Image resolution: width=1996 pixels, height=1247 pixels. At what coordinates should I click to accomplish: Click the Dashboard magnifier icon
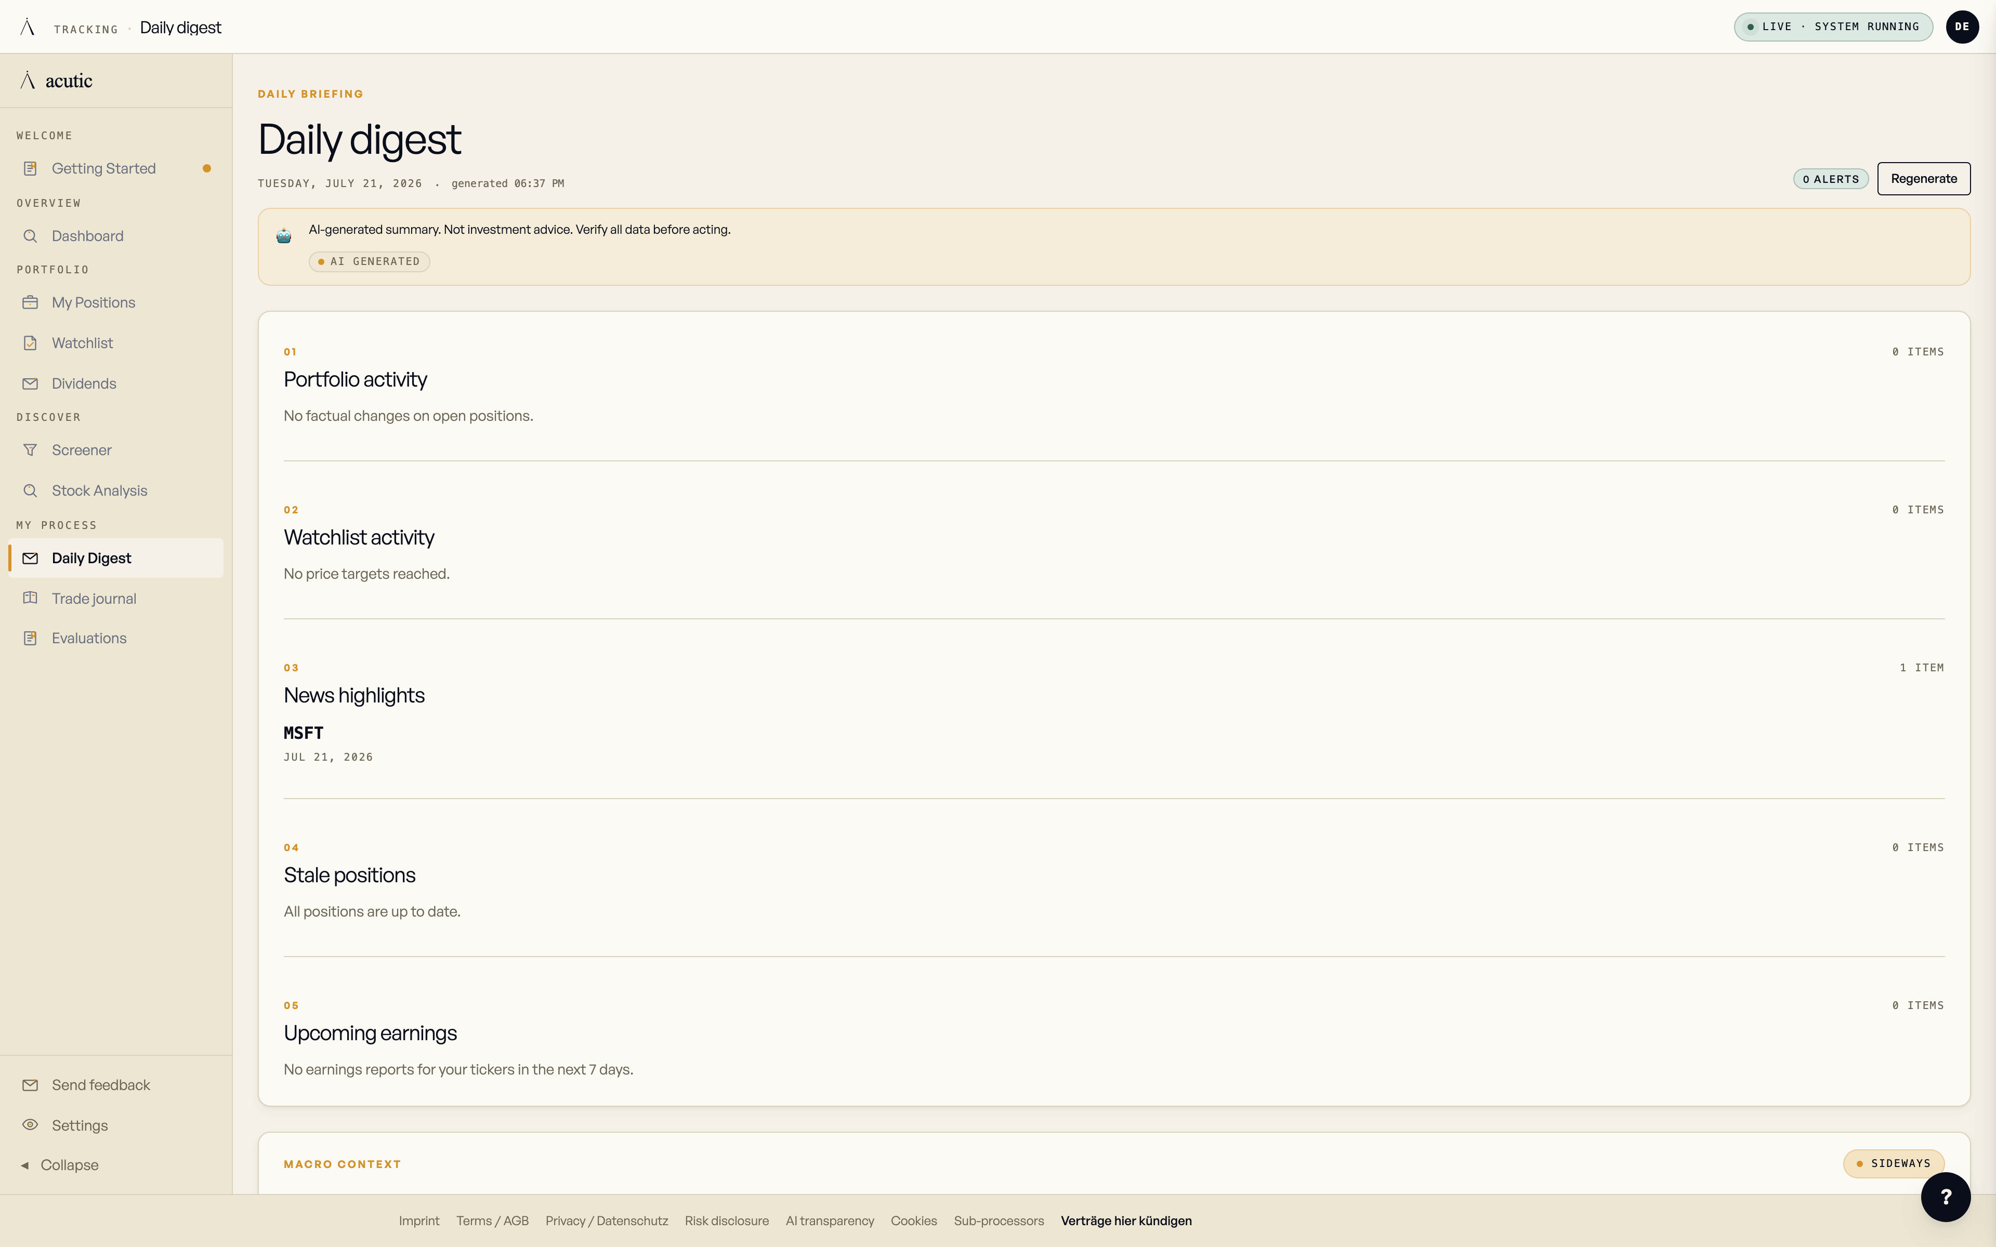[x=31, y=236]
